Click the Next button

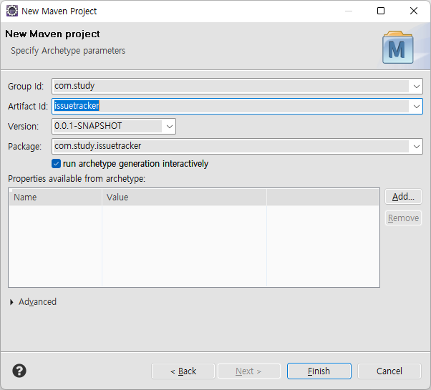248,371
